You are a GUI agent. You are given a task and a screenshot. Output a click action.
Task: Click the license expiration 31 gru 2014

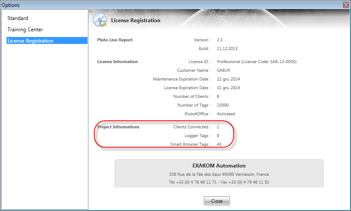pyautogui.click(x=228, y=88)
